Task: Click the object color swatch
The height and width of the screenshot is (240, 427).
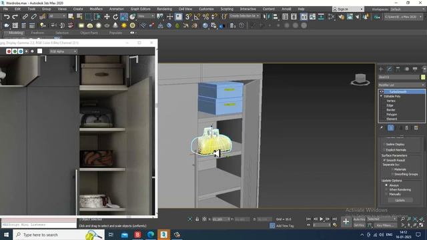Action: (x=423, y=77)
